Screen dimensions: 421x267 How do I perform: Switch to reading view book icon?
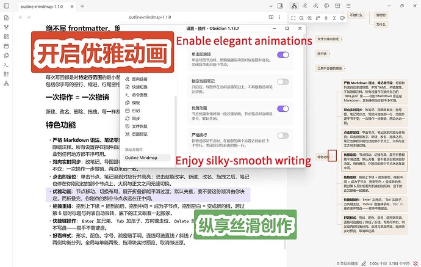271,17
